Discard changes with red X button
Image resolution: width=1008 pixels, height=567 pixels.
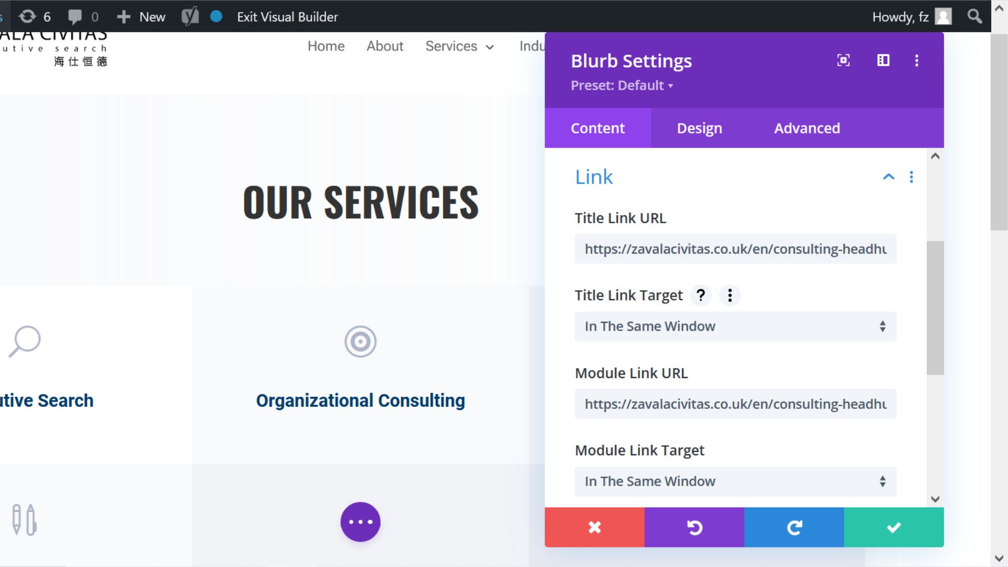click(594, 527)
